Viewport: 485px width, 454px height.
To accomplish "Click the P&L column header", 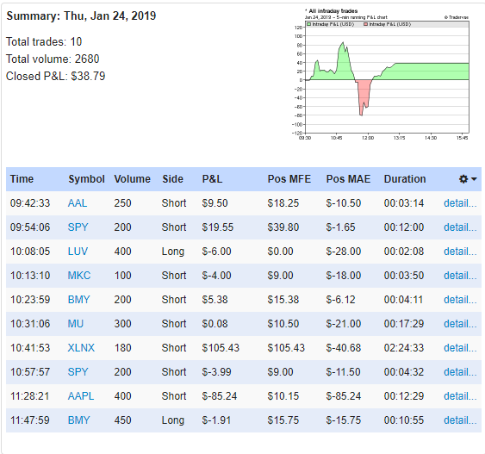I will (212, 178).
